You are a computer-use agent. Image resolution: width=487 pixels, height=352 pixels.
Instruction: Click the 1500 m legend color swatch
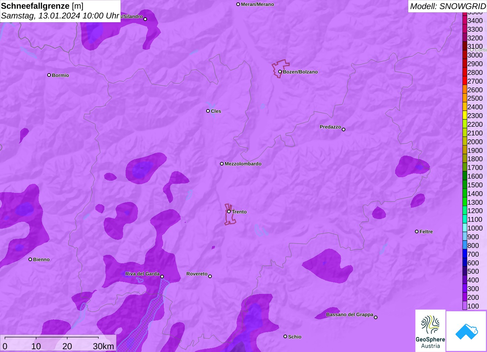465,185
